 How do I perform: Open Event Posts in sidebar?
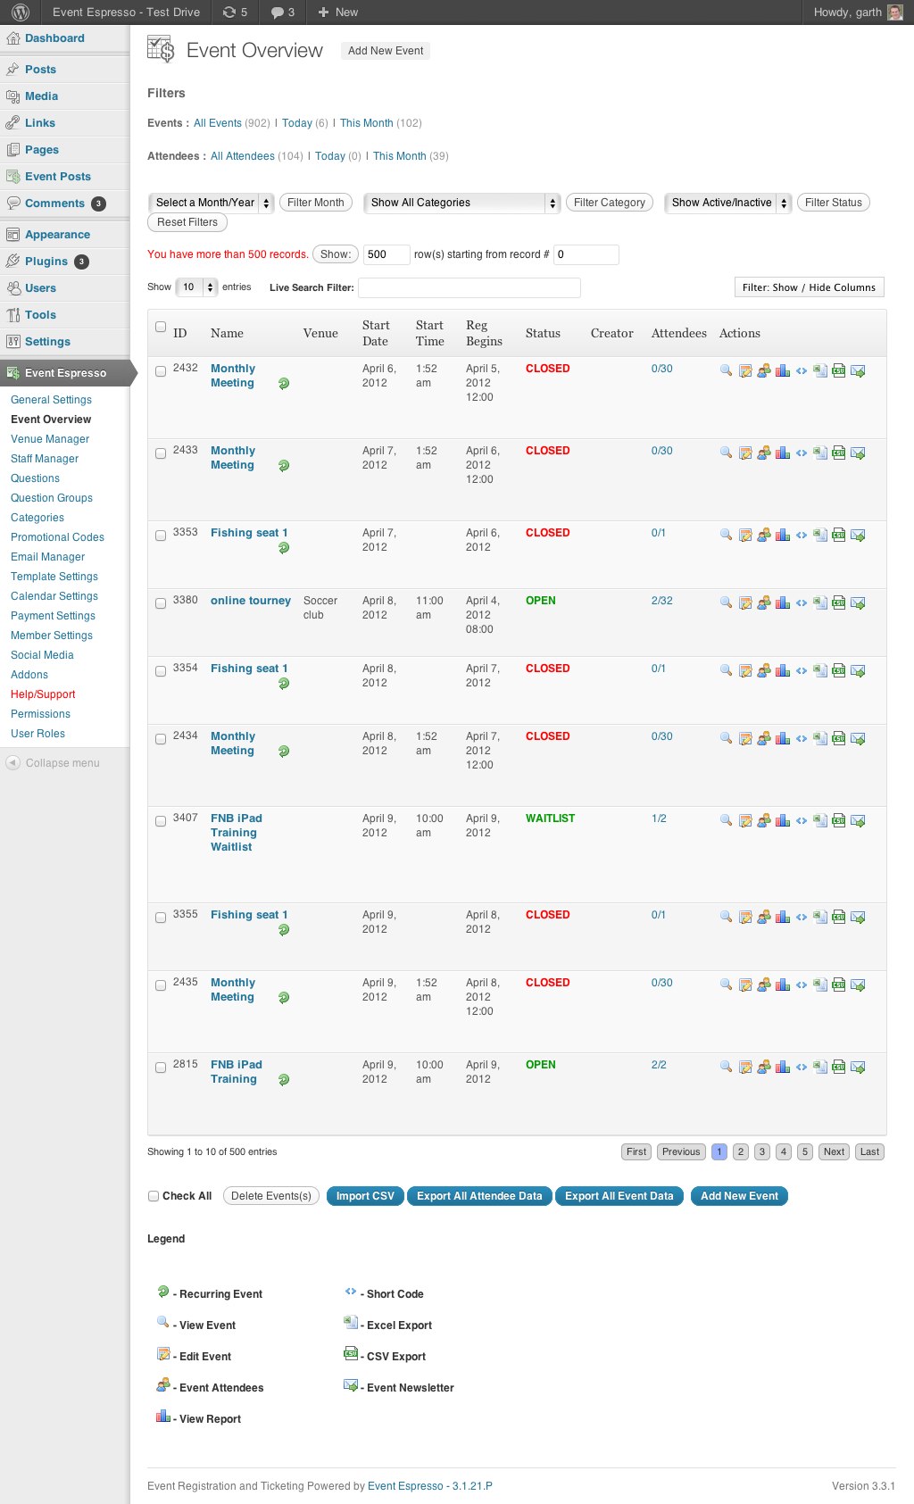click(x=58, y=177)
